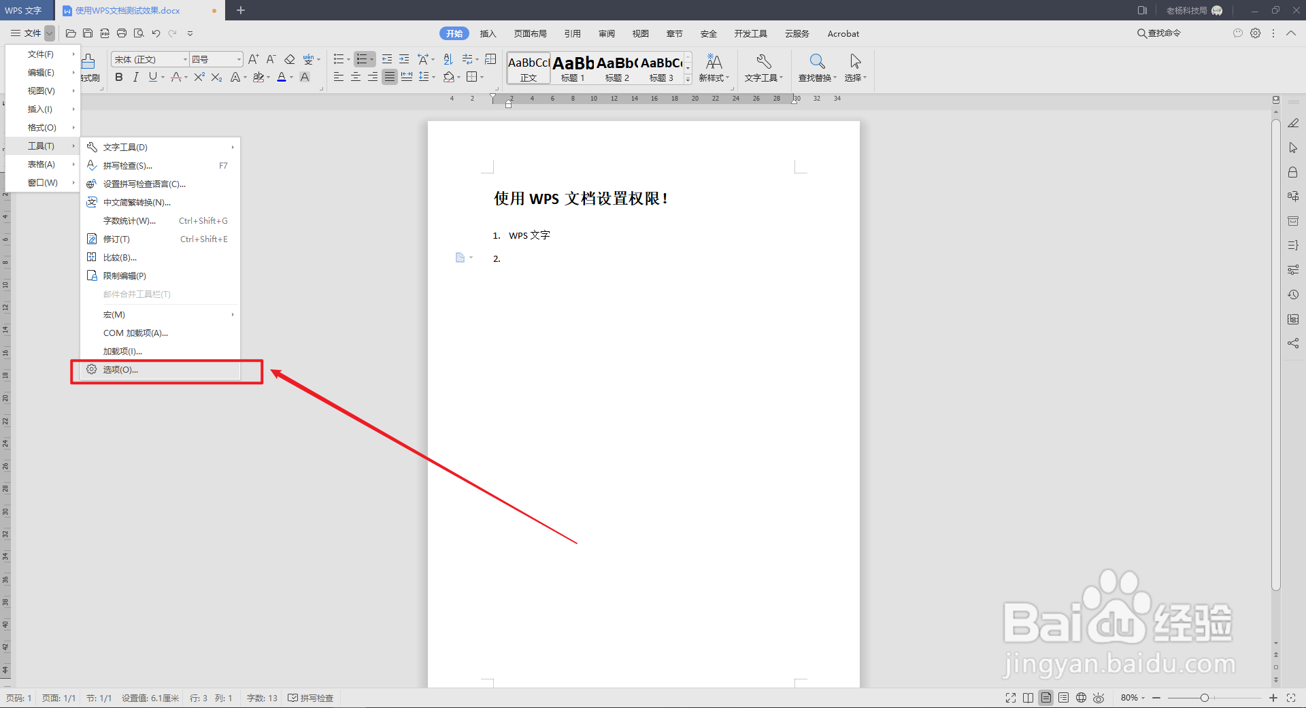Image resolution: width=1306 pixels, height=708 pixels.
Task: Select 字数统计(W)... menu entry
Action: pyautogui.click(x=161, y=220)
